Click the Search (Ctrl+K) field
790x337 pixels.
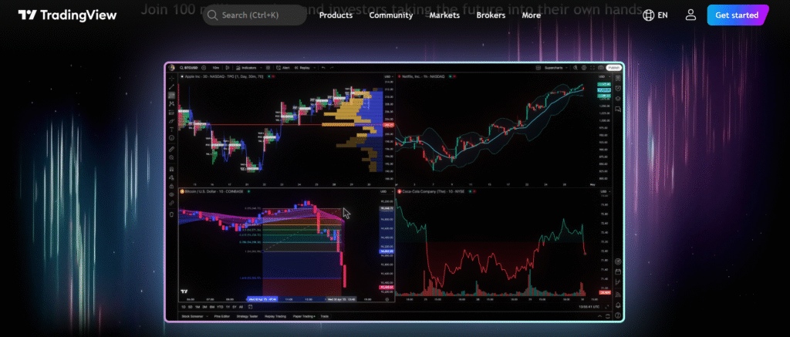[255, 15]
